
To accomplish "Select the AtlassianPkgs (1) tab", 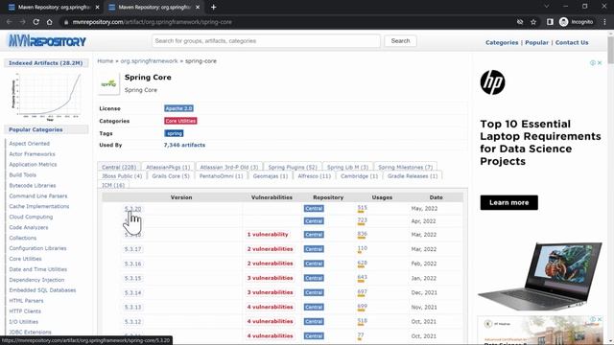I will click(x=168, y=167).
